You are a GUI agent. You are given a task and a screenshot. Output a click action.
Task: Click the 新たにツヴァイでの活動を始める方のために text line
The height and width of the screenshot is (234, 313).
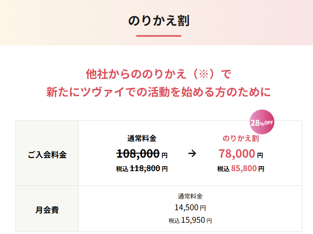(159, 92)
